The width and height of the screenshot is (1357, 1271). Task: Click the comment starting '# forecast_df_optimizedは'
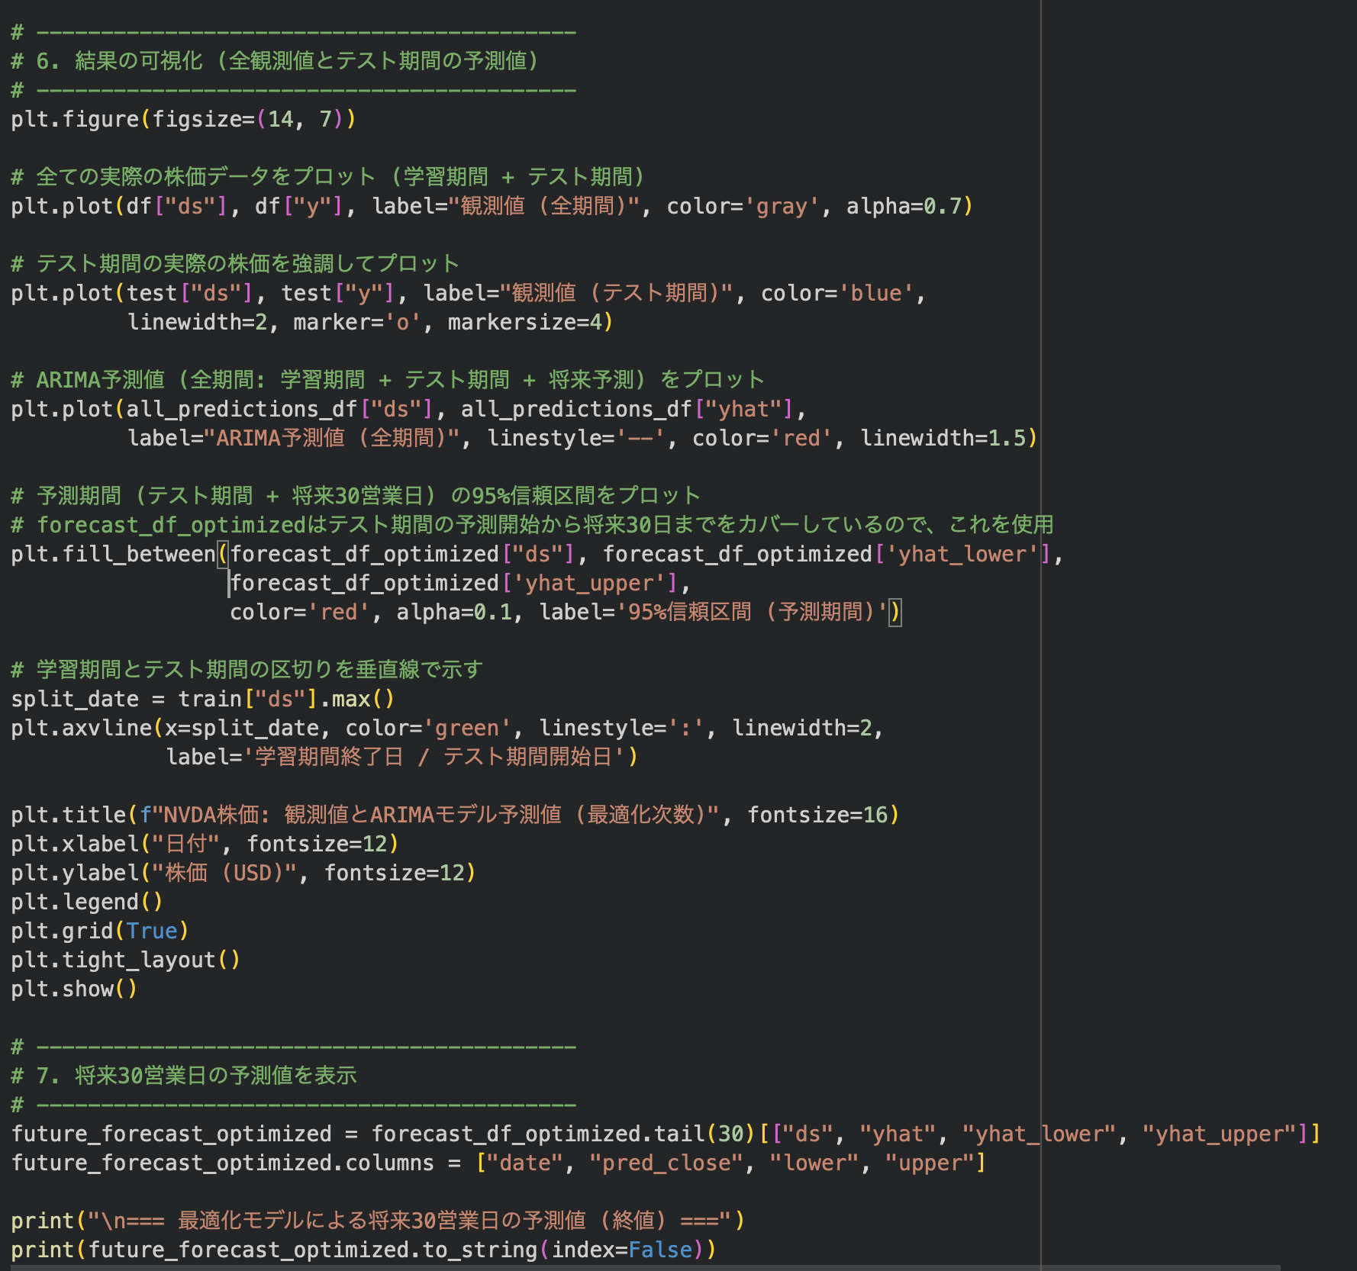point(532,525)
